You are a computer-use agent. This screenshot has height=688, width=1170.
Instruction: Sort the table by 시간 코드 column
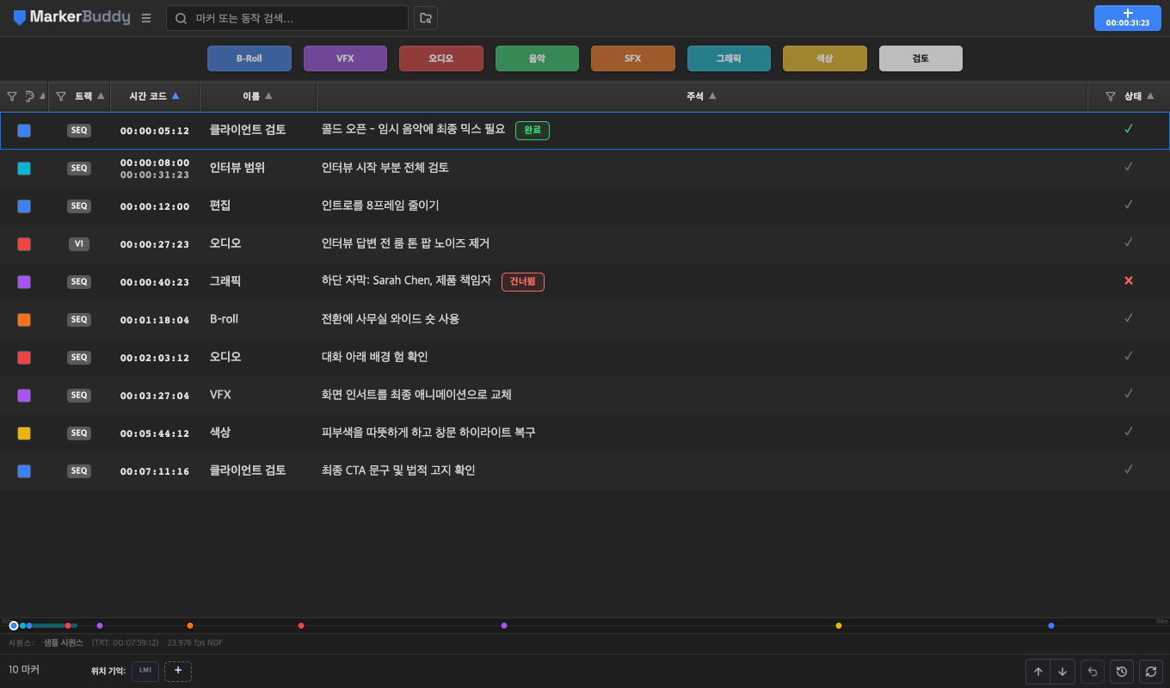click(155, 96)
